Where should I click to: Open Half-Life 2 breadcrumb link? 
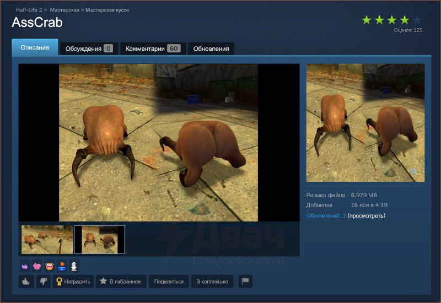[x=29, y=10]
